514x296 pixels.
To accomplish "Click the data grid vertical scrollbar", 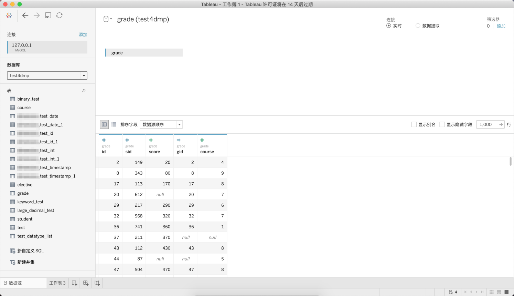I will (511, 161).
